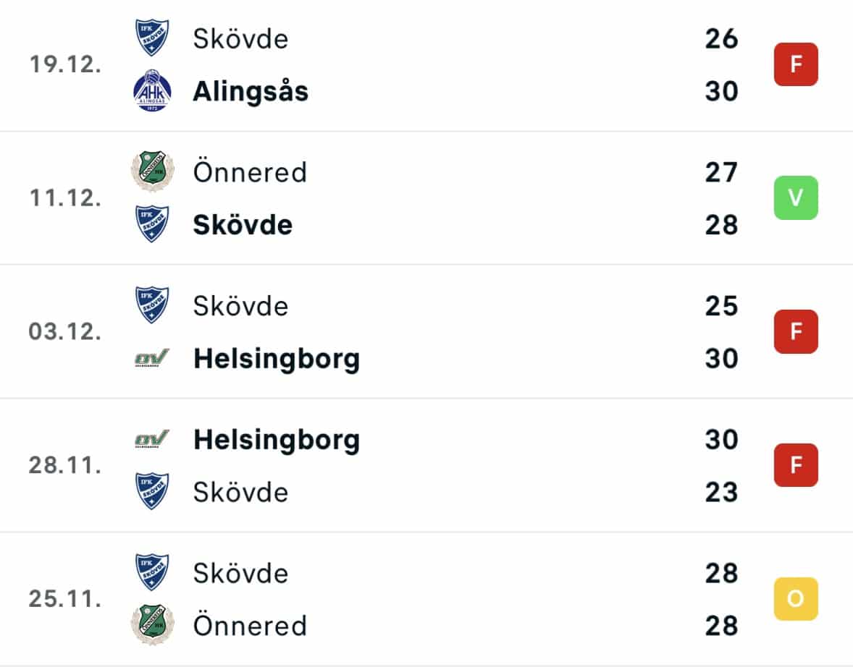Click yellow O badge for 25.11. match
Viewport: 853px width, 667px height.
(796, 598)
